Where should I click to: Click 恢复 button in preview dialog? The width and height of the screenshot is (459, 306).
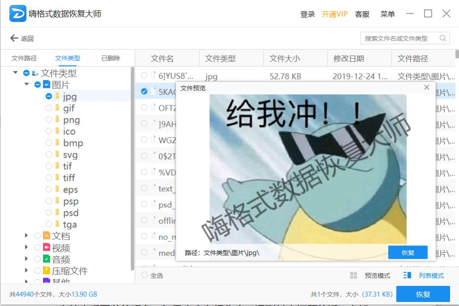(x=407, y=252)
